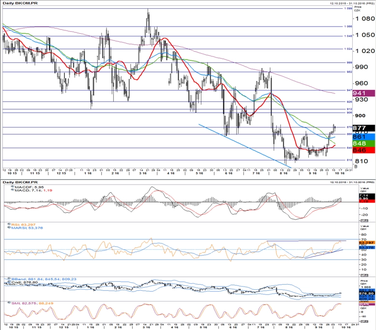Click the eye icon next to SMI
This screenshot has height=330, width=376.
click(x=9, y=302)
